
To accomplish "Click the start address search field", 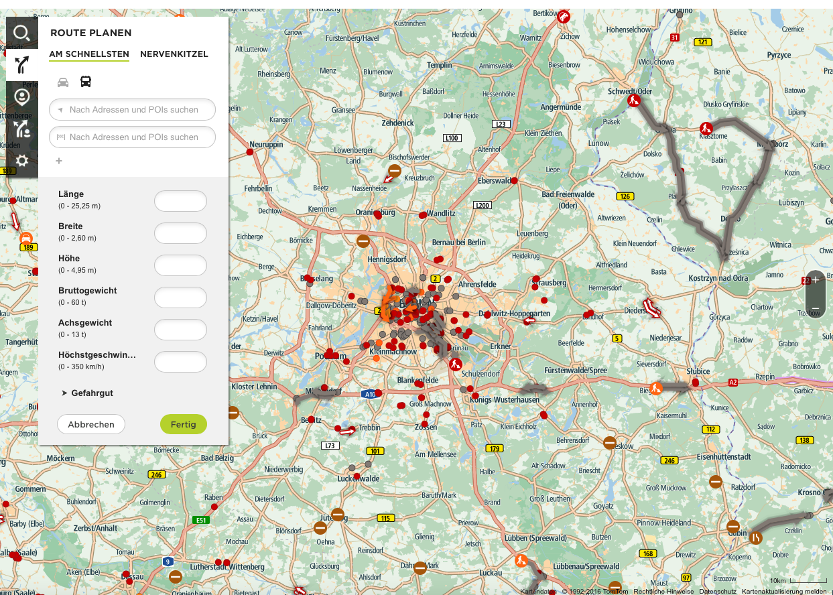I will pyautogui.click(x=133, y=109).
